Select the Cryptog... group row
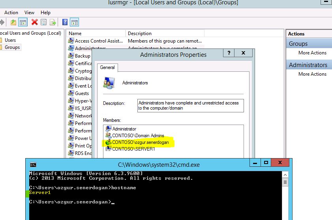 (80, 71)
